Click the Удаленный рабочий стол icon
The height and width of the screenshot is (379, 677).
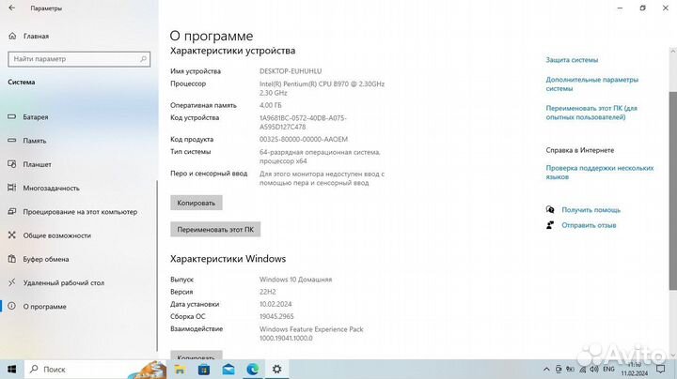coord(11,282)
